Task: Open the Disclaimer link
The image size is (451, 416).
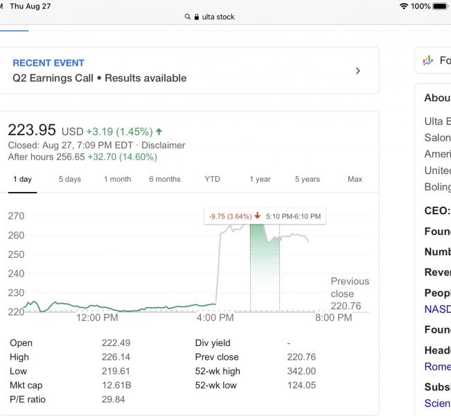Action: click(x=163, y=145)
